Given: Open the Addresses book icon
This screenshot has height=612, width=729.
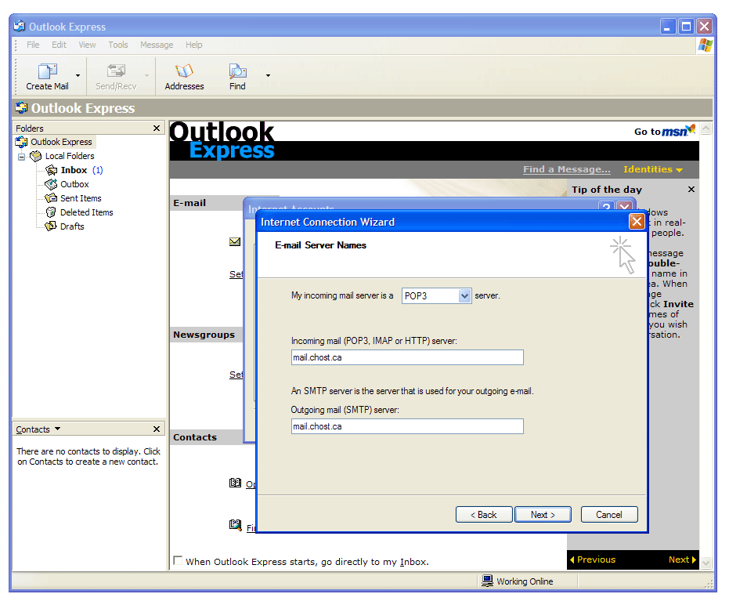Looking at the screenshot, I should [184, 71].
